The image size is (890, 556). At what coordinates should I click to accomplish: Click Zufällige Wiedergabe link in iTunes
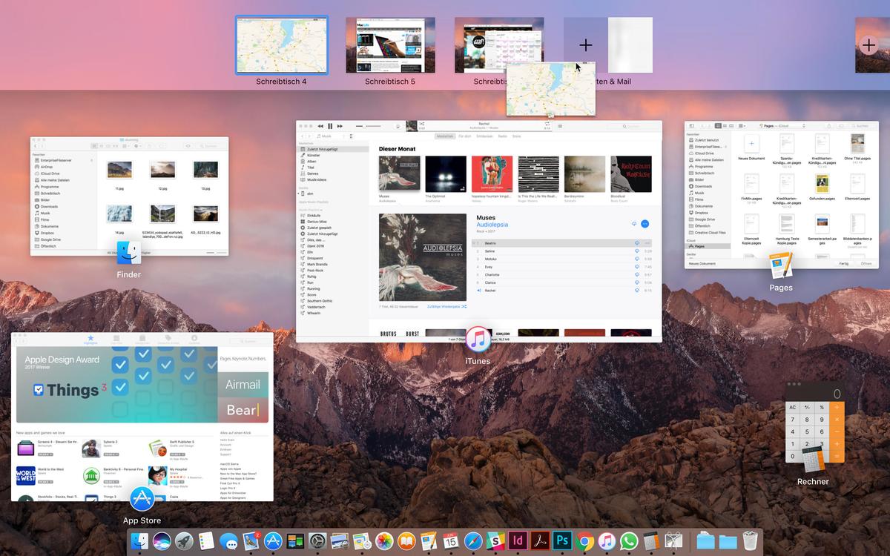[446, 306]
